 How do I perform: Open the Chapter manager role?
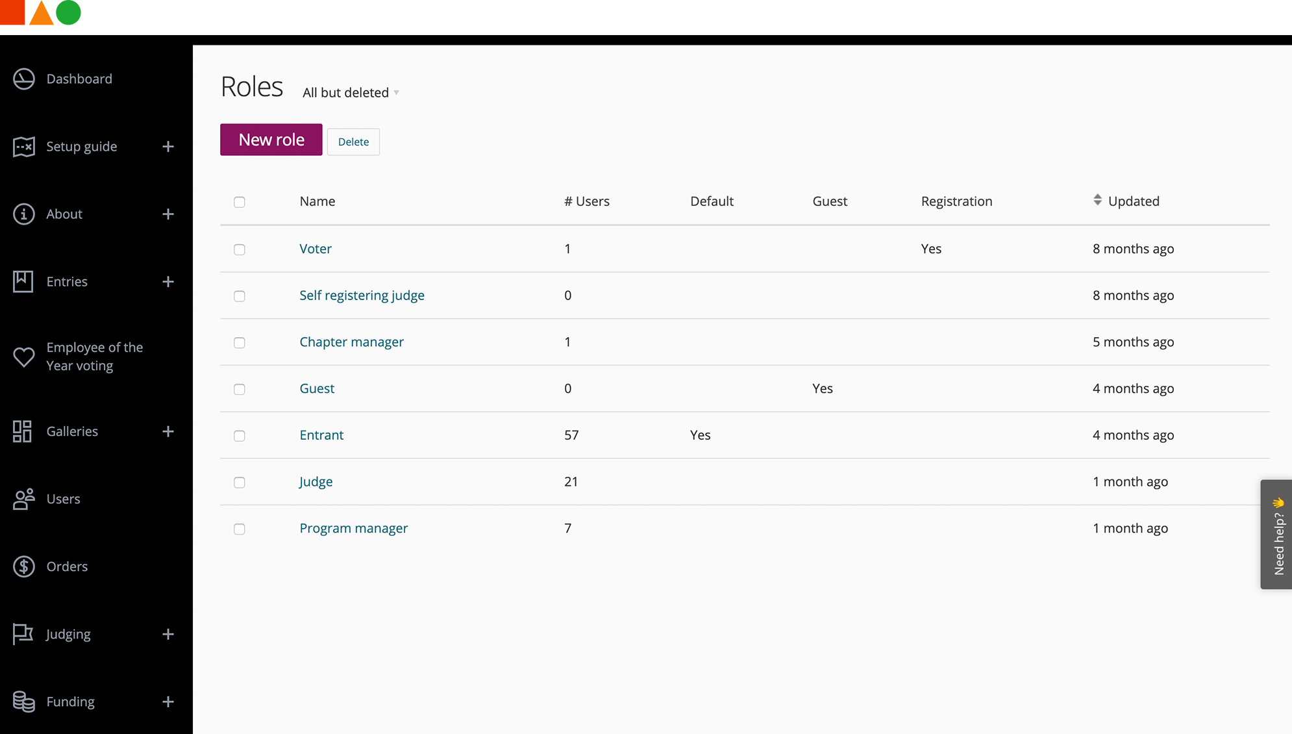[x=351, y=342]
